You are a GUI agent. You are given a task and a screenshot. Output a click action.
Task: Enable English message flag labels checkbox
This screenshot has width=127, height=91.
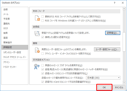[x=43, y=65]
